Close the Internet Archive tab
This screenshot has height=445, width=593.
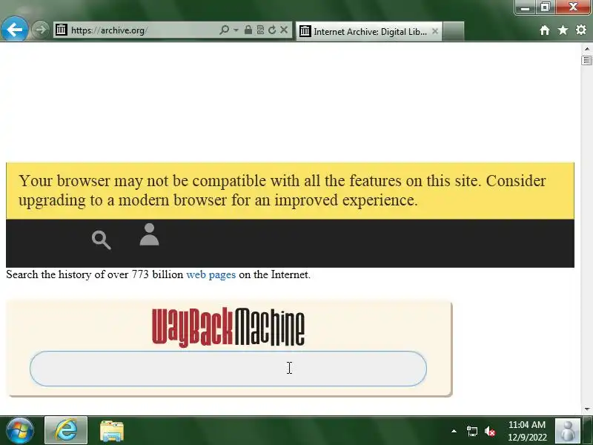[435, 31]
